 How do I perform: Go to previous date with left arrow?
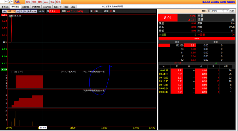(225, 11)
